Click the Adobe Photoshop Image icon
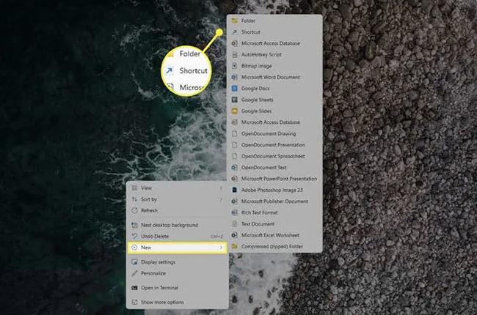Viewport: 477px width, 315px height. [234, 190]
